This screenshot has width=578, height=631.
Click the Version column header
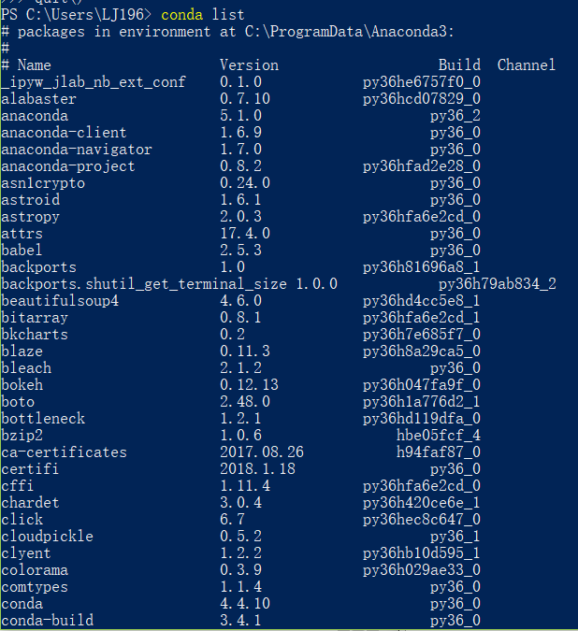click(249, 65)
